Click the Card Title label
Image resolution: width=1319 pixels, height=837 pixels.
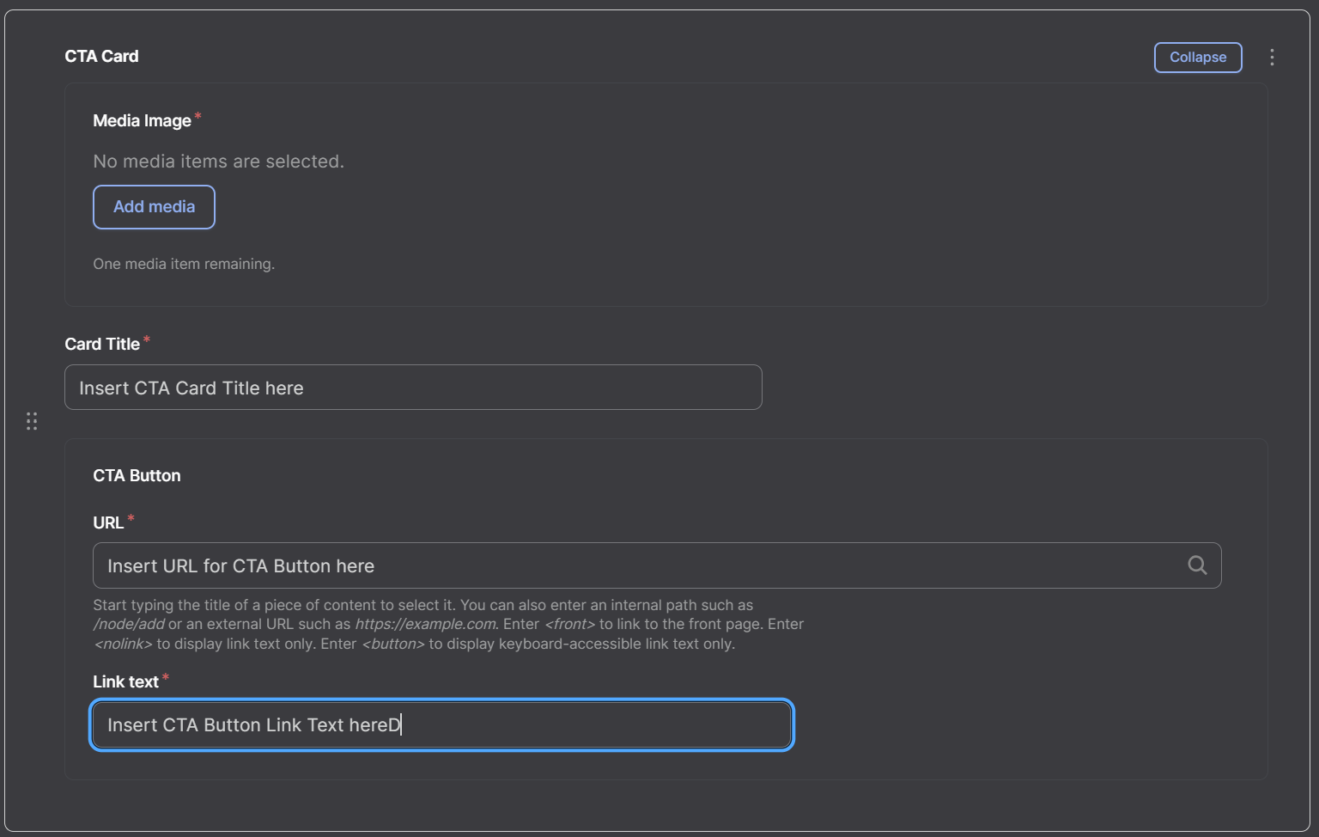point(102,344)
